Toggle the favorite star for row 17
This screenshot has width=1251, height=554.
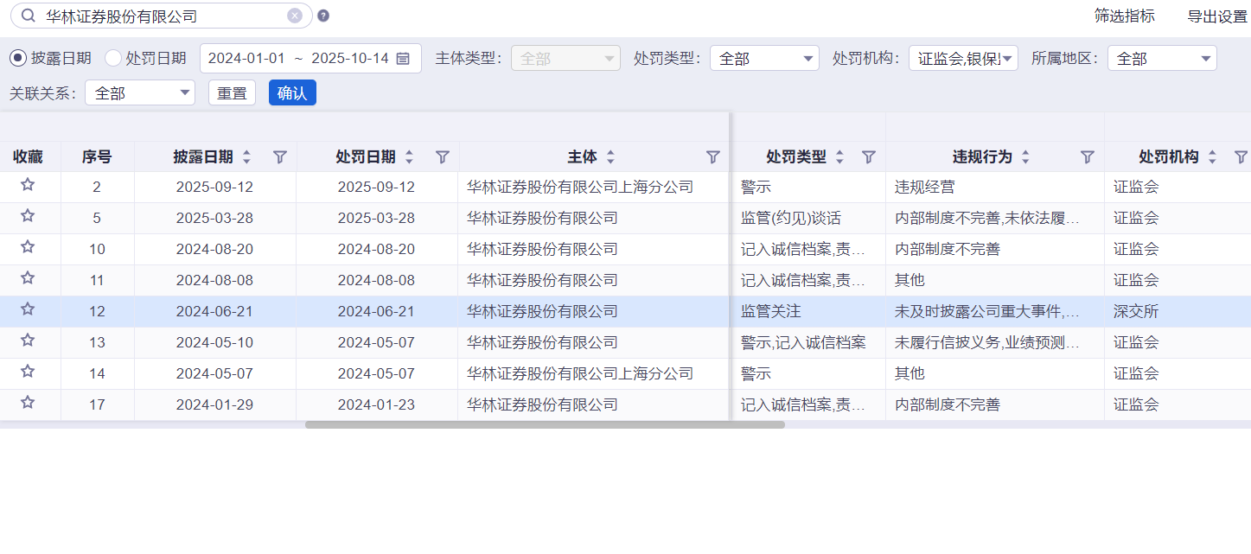[28, 403]
